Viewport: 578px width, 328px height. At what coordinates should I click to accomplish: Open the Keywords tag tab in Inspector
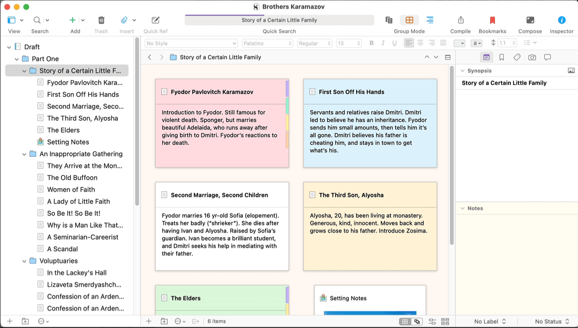517,57
